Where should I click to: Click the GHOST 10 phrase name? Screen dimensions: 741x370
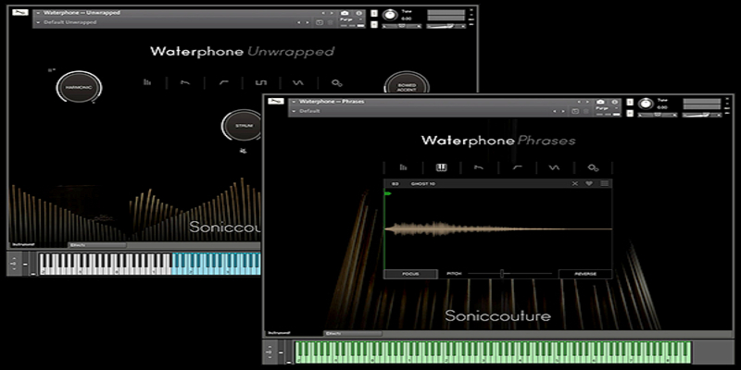click(x=423, y=183)
